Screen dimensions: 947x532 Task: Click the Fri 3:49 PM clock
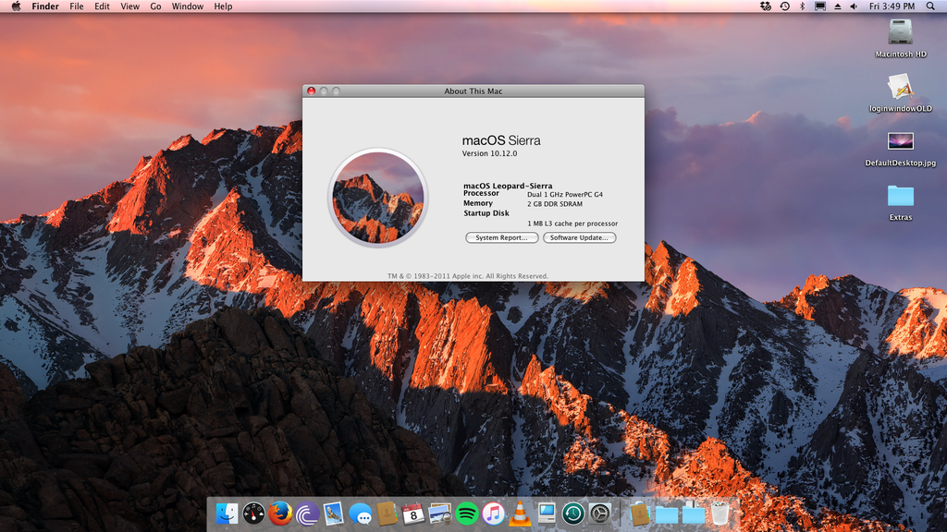click(x=892, y=6)
